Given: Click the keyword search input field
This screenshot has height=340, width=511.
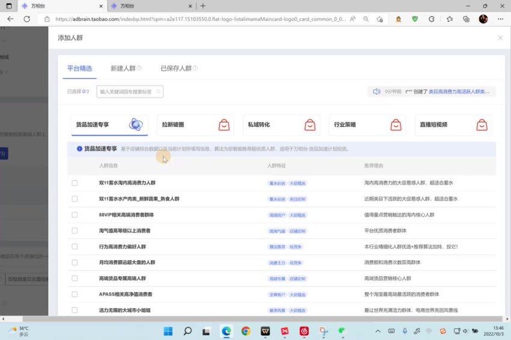Looking at the screenshot, I should (x=126, y=92).
